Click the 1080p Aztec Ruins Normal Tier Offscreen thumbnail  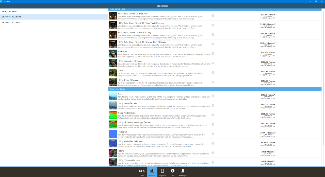tap(113, 44)
